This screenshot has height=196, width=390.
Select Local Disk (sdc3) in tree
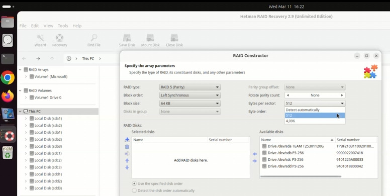48,167
